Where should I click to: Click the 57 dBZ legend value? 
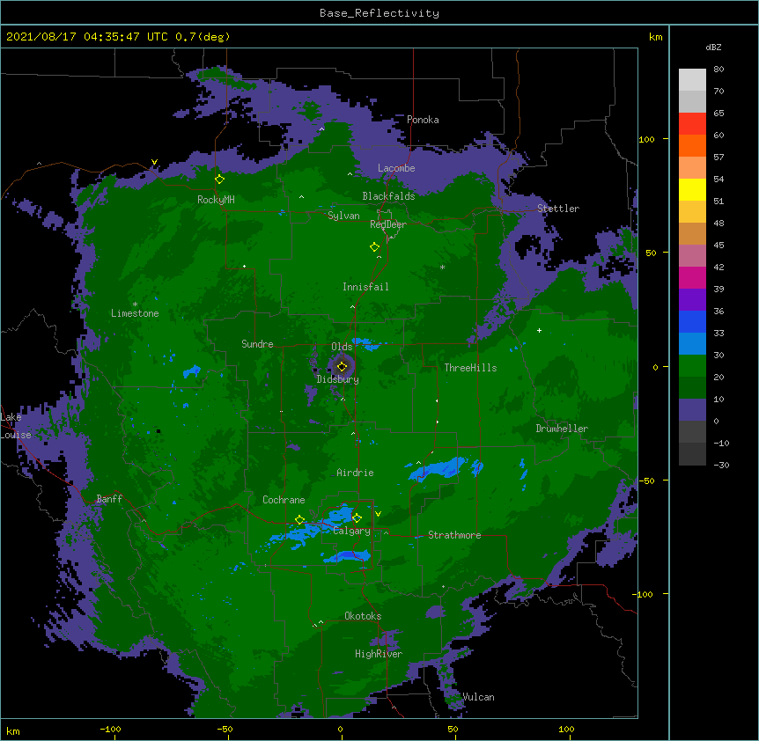(x=718, y=158)
